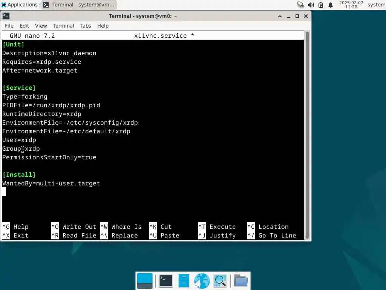Open the terminal File menu

pos(9,26)
